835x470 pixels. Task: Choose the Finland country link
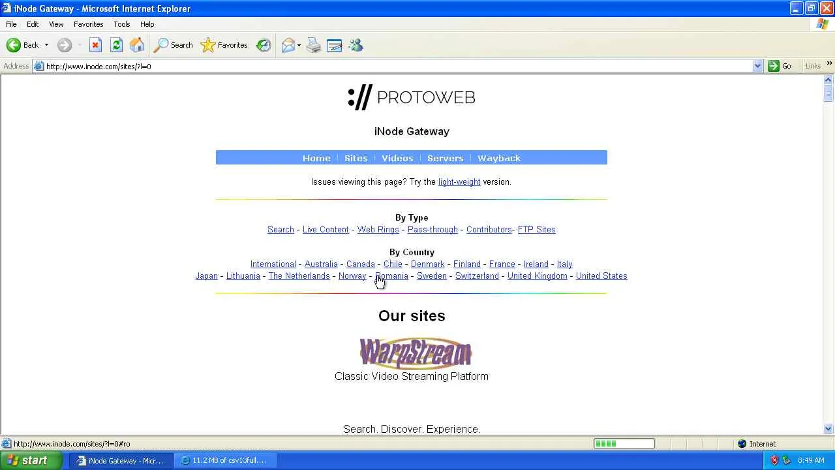pos(466,264)
